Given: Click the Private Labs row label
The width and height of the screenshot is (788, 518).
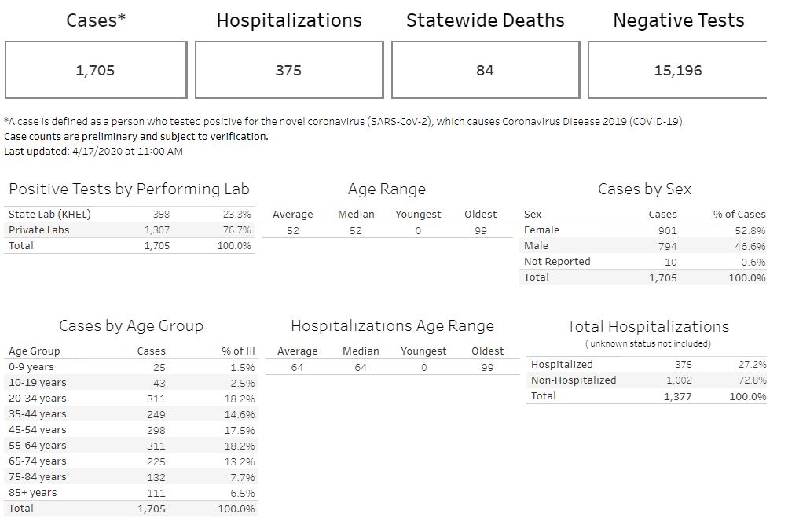Looking at the screenshot, I should pyautogui.click(x=38, y=230).
